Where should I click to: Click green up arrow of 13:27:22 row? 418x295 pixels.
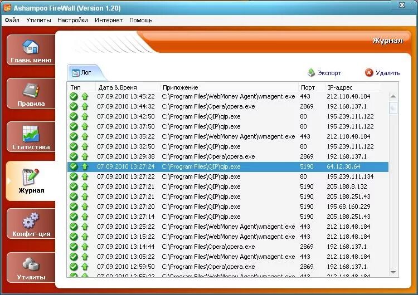coord(85,176)
